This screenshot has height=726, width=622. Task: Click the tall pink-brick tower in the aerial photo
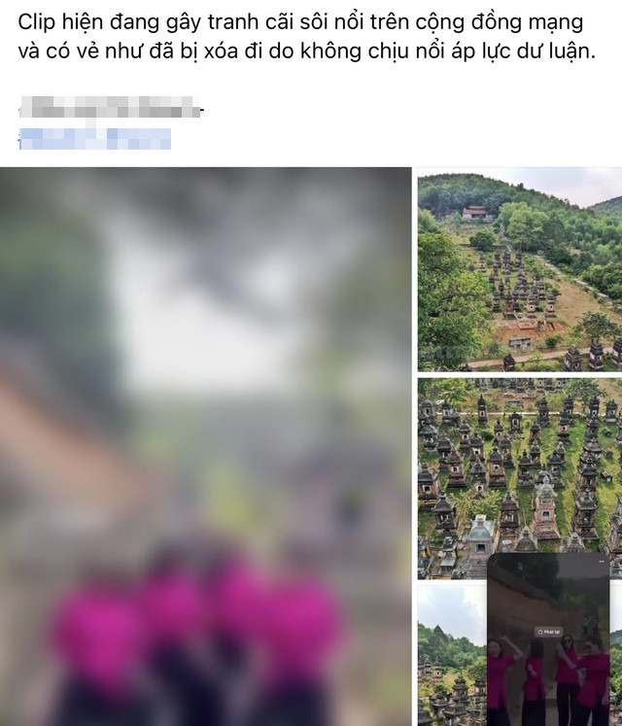[x=545, y=509]
